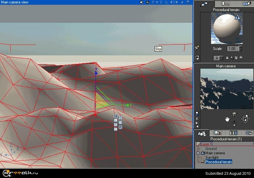Image resolution: width=254 pixels, height=178 pixels.
Task: Click the material preview sphere thumbnail
Action: [x=226, y=28]
